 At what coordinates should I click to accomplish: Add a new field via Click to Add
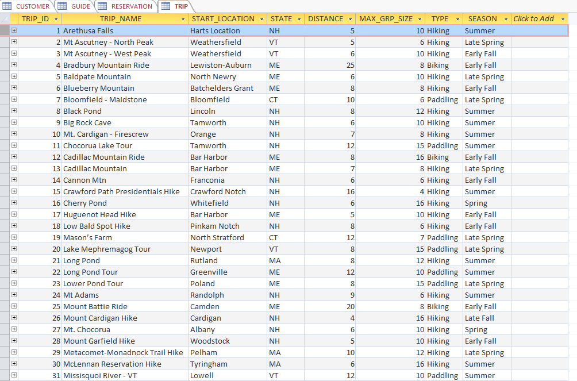click(534, 19)
